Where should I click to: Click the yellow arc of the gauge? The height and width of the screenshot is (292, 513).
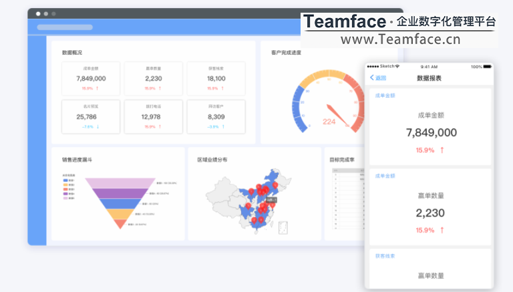[322, 76]
